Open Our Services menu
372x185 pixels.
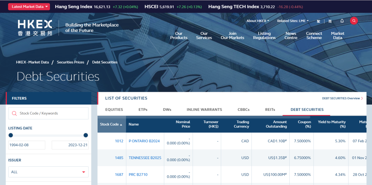point(204,36)
